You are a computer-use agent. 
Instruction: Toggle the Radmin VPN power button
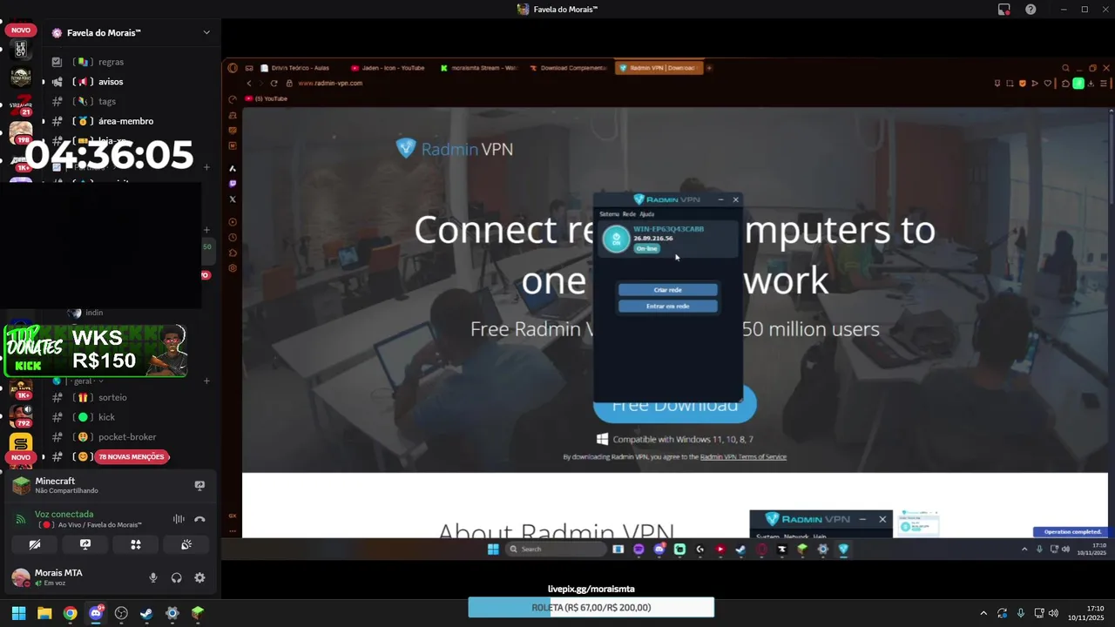point(616,239)
